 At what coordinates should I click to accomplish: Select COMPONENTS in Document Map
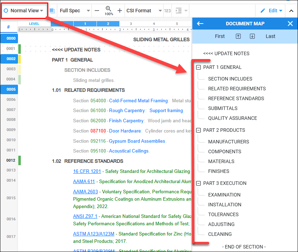pyautogui.click(x=225, y=151)
